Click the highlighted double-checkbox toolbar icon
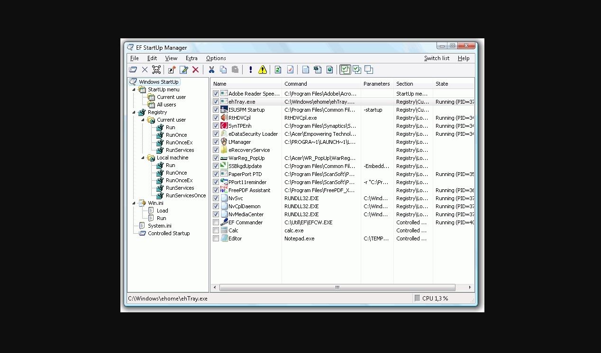 pyautogui.click(x=345, y=70)
